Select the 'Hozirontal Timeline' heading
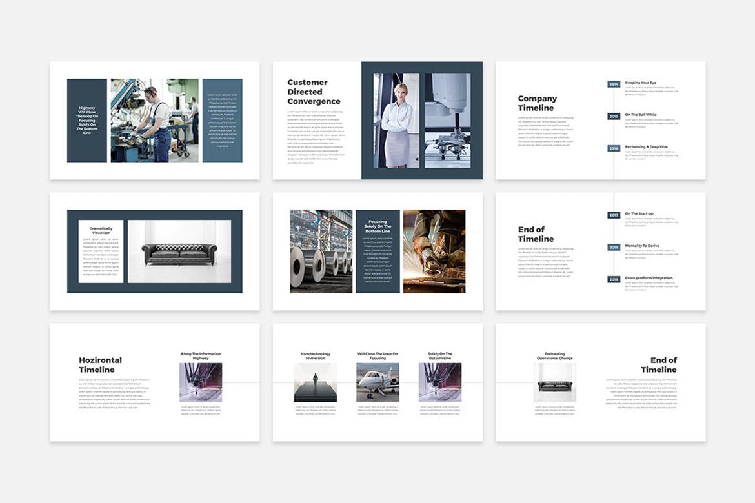Viewport: 755px width, 503px height. click(100, 365)
